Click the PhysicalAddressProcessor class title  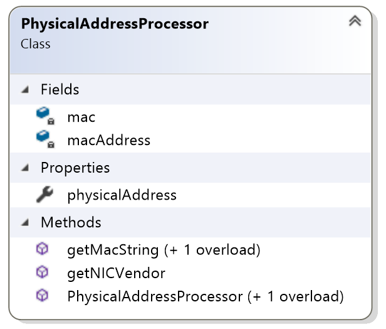pyautogui.click(x=115, y=24)
